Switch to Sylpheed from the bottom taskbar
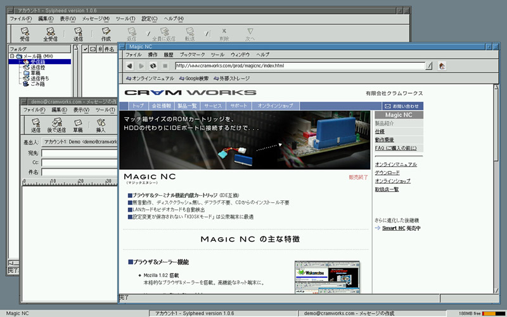 coord(223,313)
